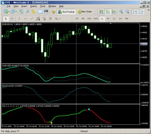The width and height of the screenshot is (151, 134).
Task: Toggle chart shift
Action: click(x=141, y=12)
